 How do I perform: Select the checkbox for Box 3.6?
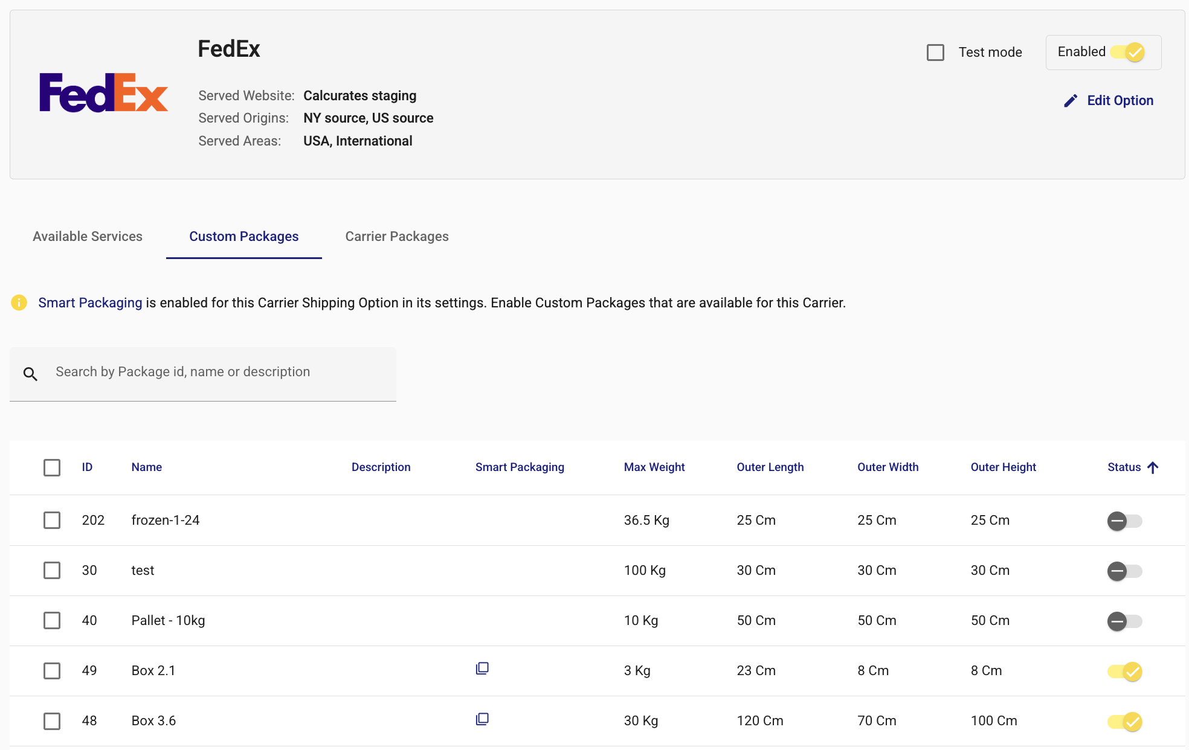52,721
